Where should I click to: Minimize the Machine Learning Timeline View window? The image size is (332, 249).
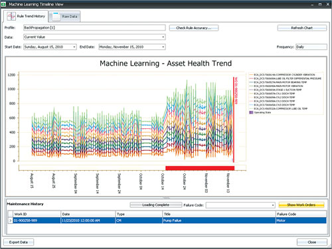tap(312, 4)
